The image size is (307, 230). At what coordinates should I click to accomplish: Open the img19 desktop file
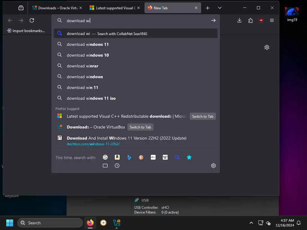click(292, 14)
